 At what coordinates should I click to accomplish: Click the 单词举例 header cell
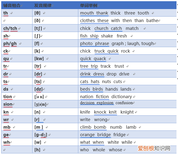pos(127,5)
